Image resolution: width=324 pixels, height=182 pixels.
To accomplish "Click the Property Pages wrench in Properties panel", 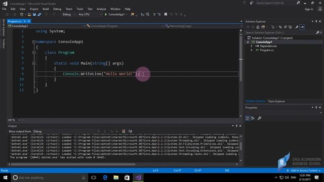I will tap(259, 118).
